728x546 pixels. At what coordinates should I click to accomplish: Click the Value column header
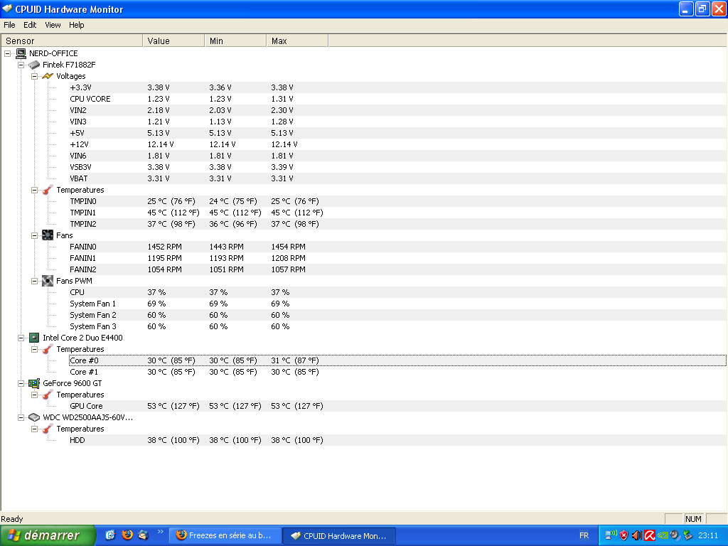[173, 41]
